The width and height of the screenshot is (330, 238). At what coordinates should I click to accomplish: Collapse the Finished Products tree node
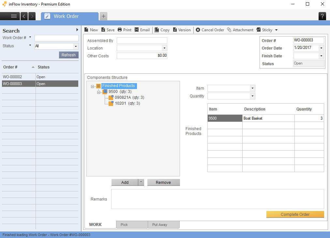[x=93, y=86]
